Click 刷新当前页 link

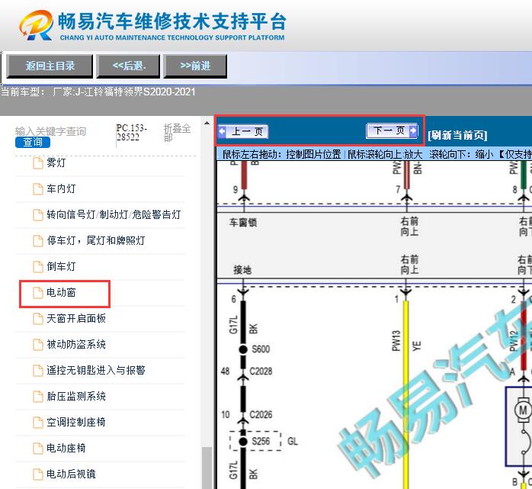(457, 135)
